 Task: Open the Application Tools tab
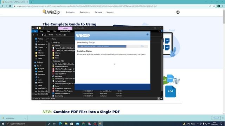pos(65,31)
